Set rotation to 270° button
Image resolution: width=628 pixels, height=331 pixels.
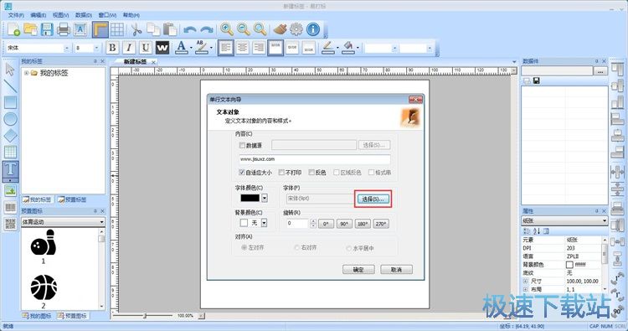[381, 224]
